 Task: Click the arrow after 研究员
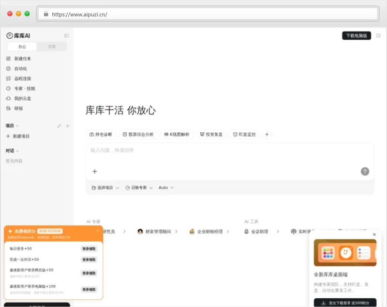point(124,231)
